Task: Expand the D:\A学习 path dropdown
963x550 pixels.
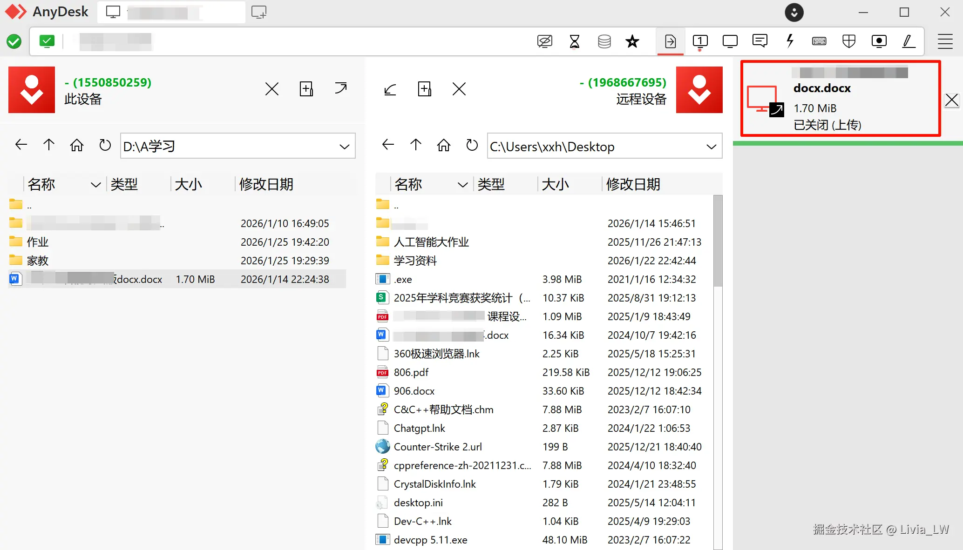Action: [345, 147]
